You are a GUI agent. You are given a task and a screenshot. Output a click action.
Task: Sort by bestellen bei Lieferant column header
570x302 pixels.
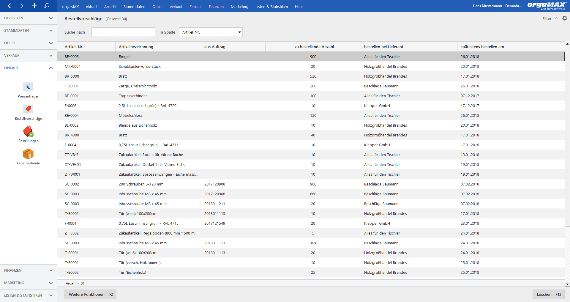pyautogui.click(x=409, y=47)
